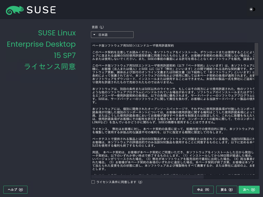This screenshot has height=197, width=263.
Task: Click the 中止 (R) abort button
Action: 203,190
